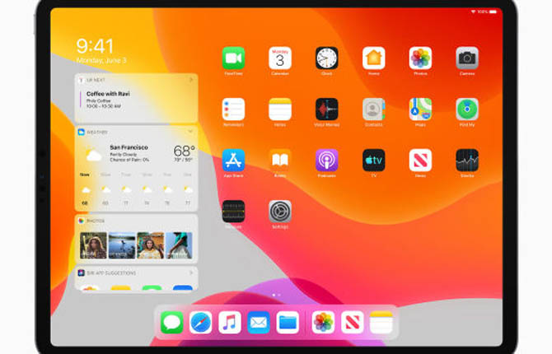Open Files from the dock

coord(288,322)
